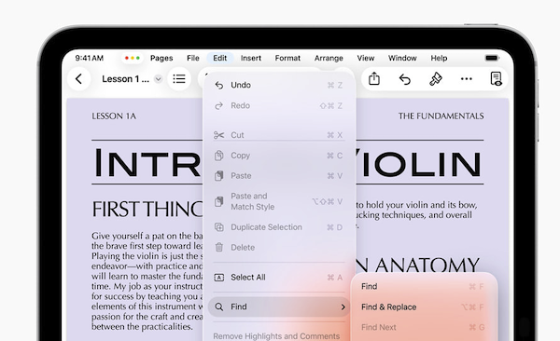The width and height of the screenshot is (560, 341).
Task: Click the ANATOMY heading text
Action: (427, 266)
